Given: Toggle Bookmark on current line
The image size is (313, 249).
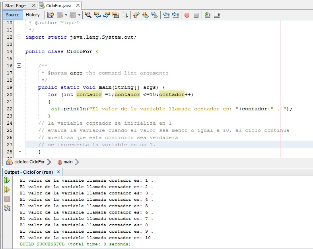Looking at the screenshot, I should [x=155, y=15].
